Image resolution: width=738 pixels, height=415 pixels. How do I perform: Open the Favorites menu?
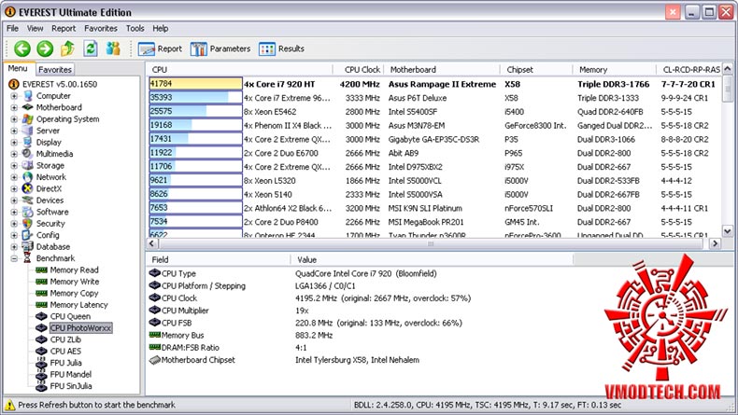[x=101, y=28]
